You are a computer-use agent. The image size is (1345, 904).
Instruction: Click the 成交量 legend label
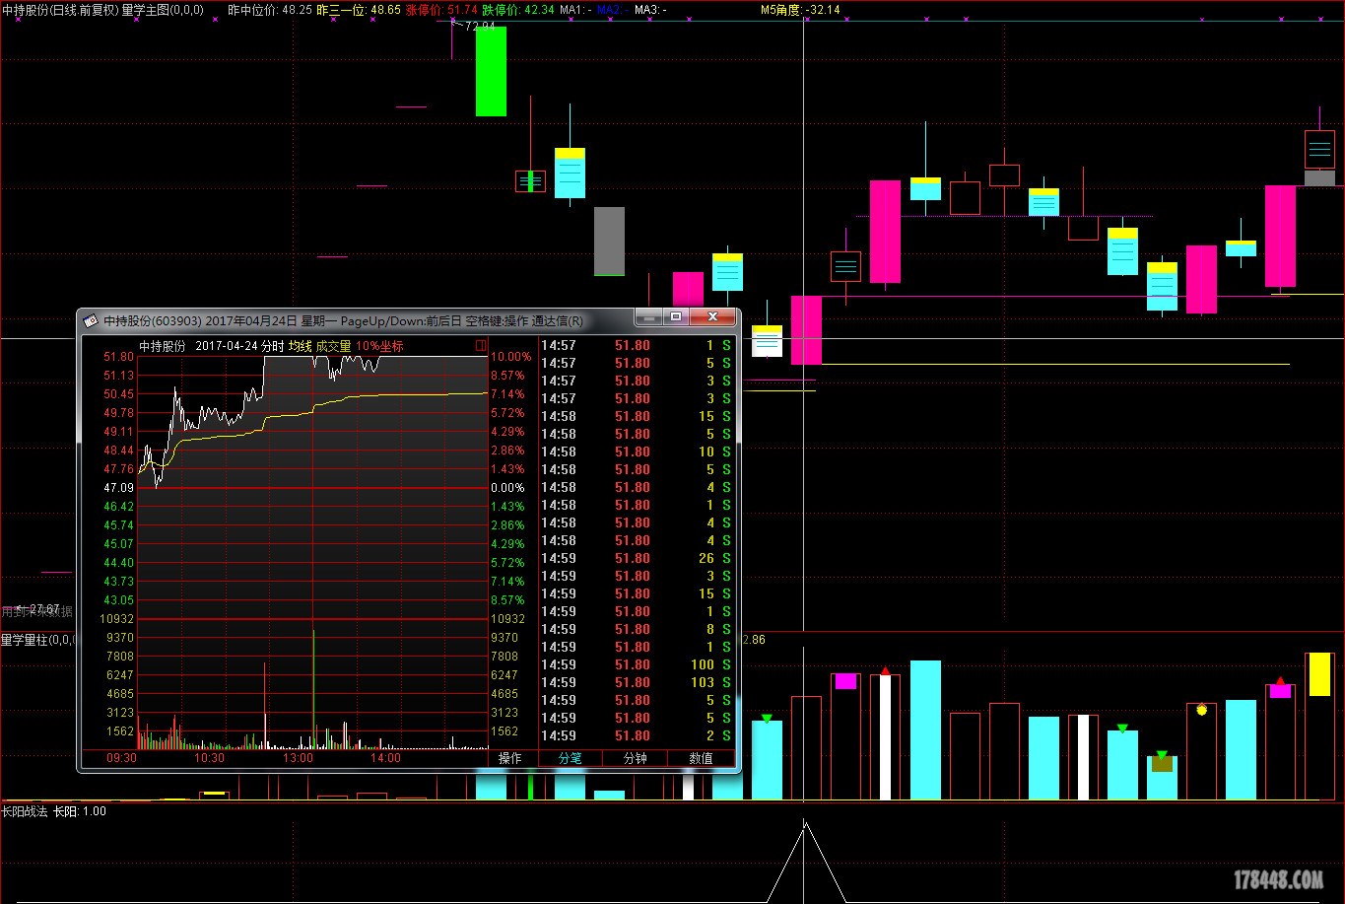click(333, 346)
